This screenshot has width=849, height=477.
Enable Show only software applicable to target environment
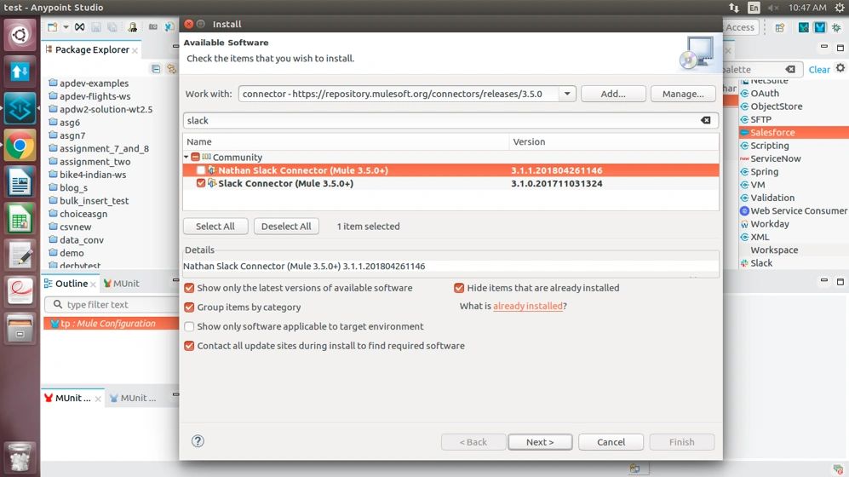tap(189, 326)
